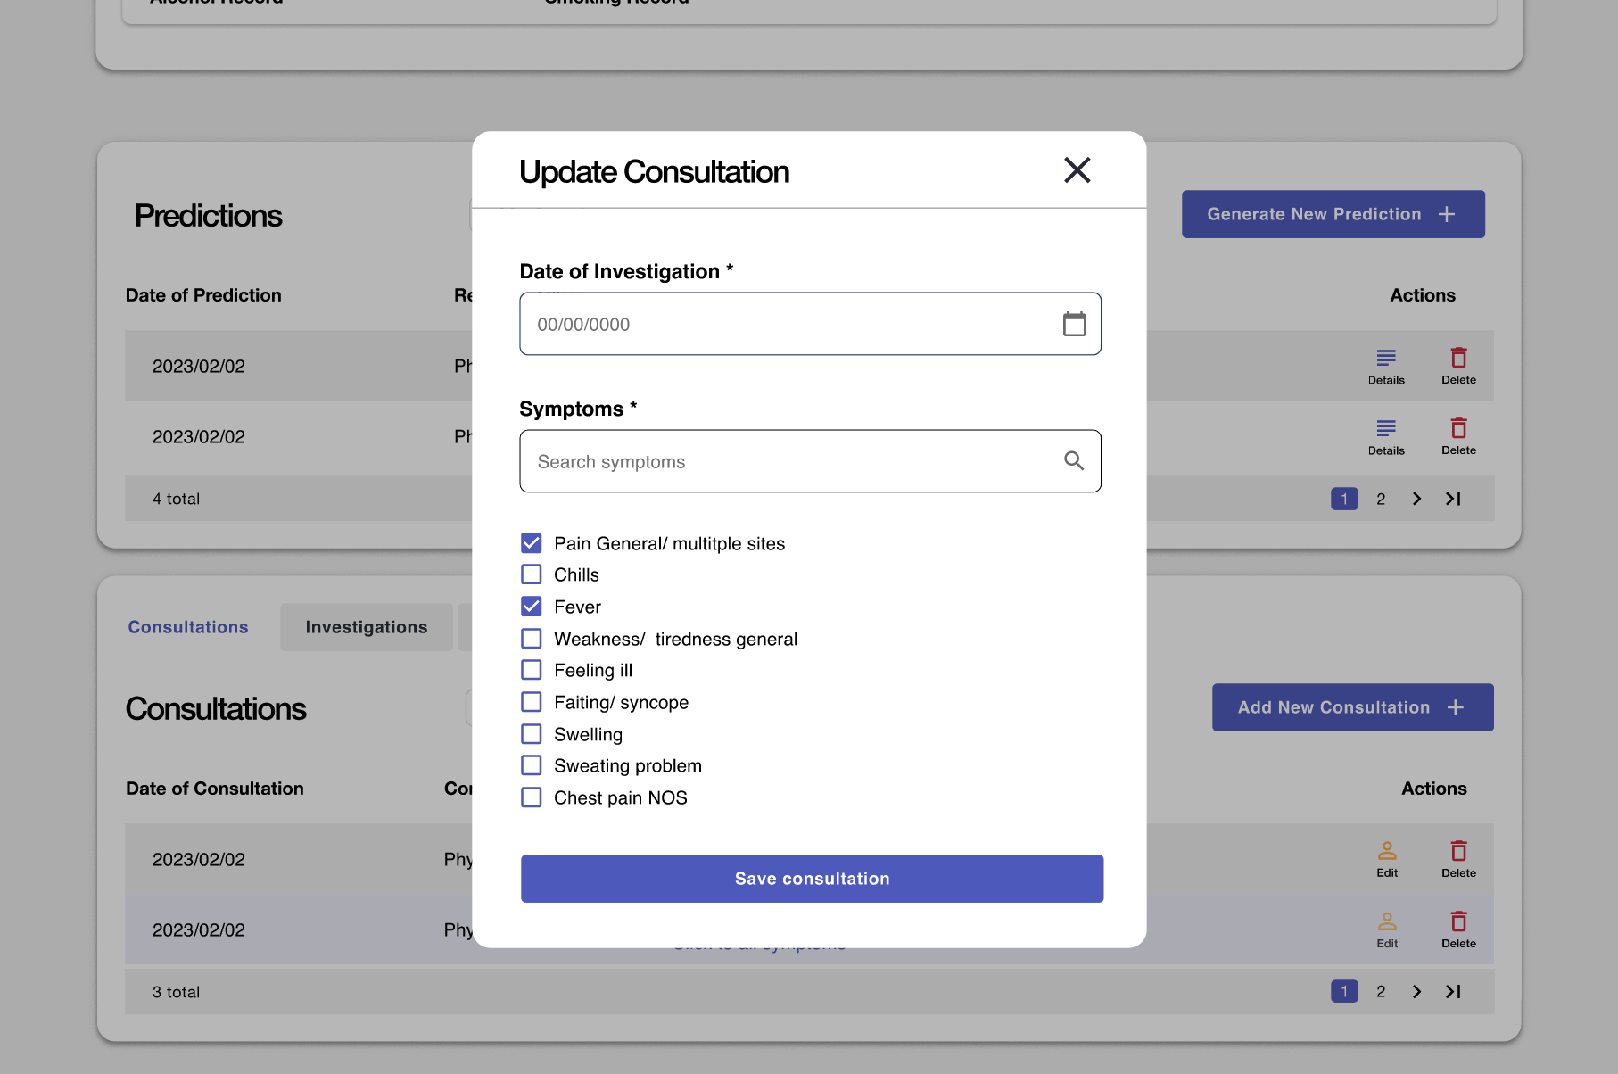1618x1074 pixels.
Task: Open the Consultations tab
Action: [x=187, y=626]
